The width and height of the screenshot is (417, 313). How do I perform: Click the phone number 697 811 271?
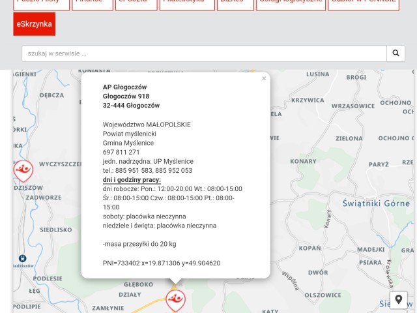tap(121, 152)
